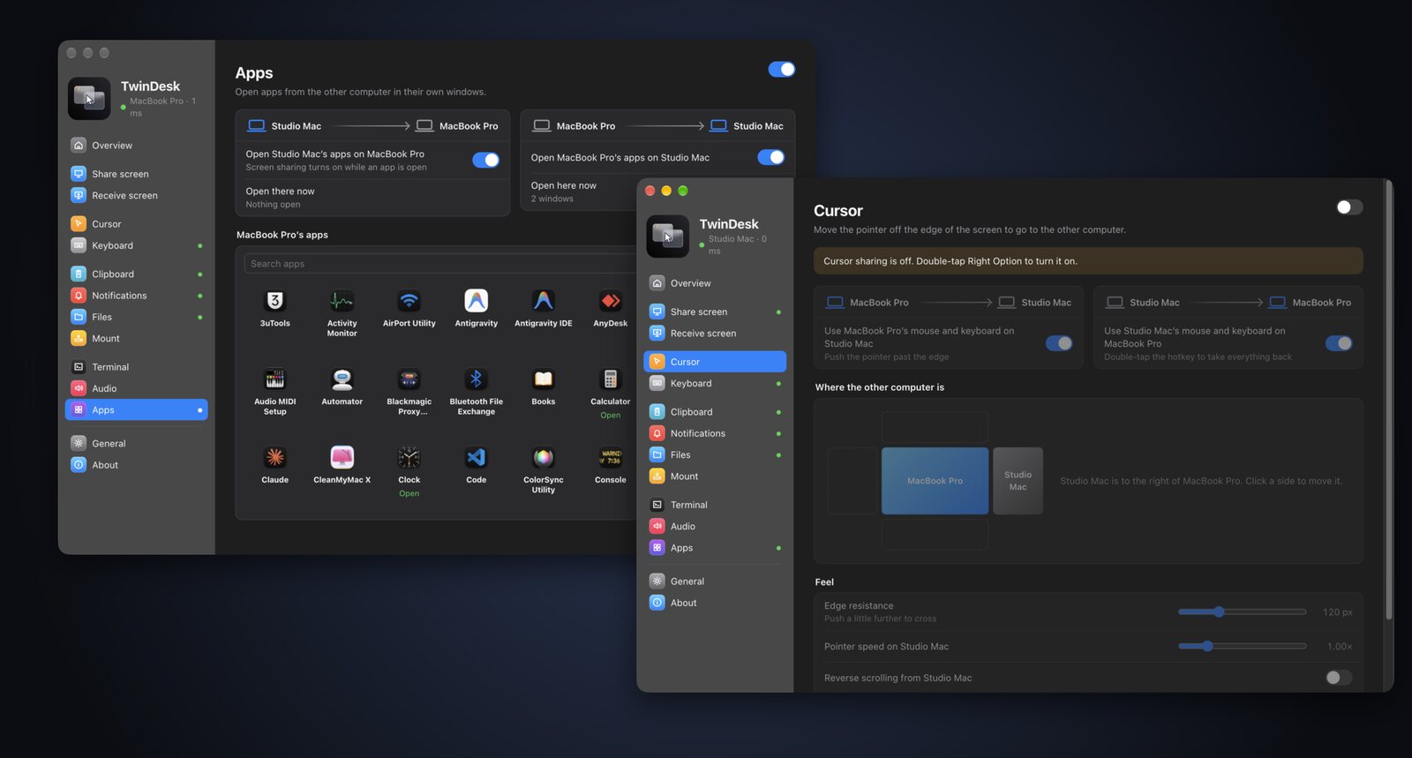Open Keyboard in the Apps window sidebar
This screenshot has width=1412, height=758.
point(136,245)
